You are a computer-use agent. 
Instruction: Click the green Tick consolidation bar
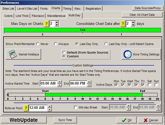click(x=82, y=30)
